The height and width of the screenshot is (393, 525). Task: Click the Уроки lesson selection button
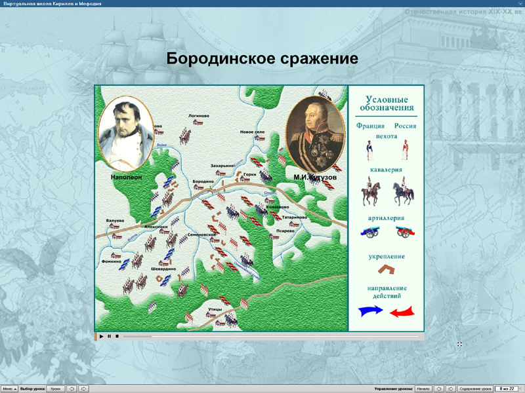[x=56, y=388]
